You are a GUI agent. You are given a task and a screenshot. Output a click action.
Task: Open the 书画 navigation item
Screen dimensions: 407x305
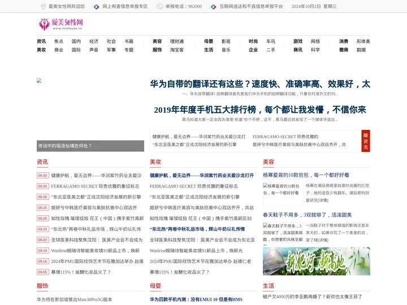tap(129, 41)
